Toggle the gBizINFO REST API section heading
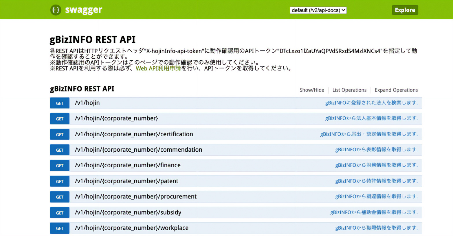The image size is (453, 236). click(x=82, y=89)
